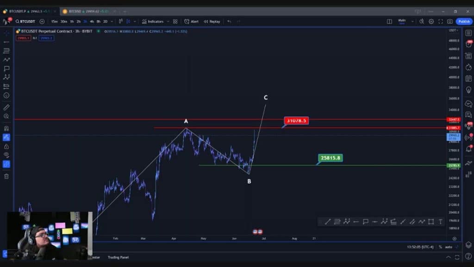Enter fullscreen mode

point(440,21)
